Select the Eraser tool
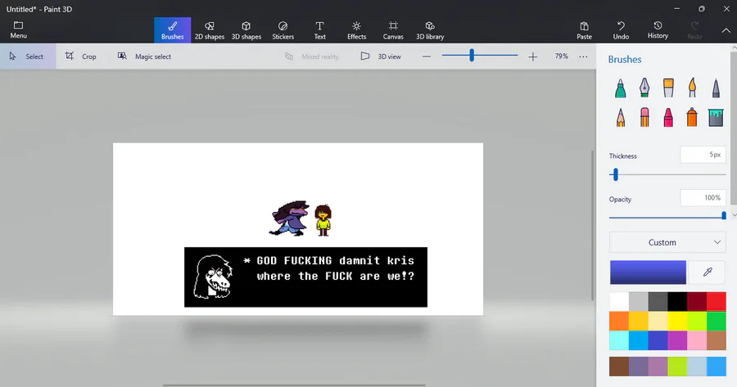Viewport: 737px width, 387px height. (x=644, y=118)
